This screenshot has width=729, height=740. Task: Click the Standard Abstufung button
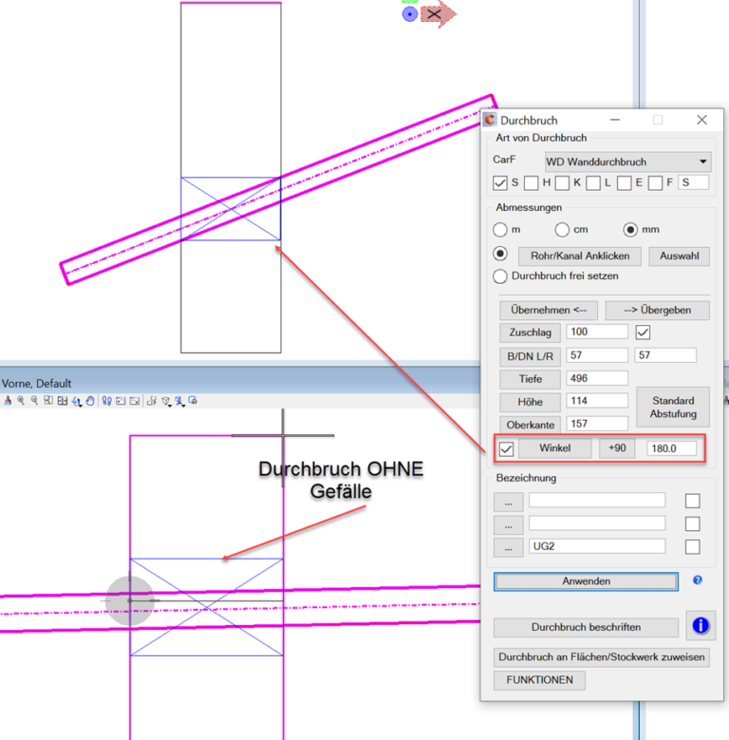pos(673,408)
